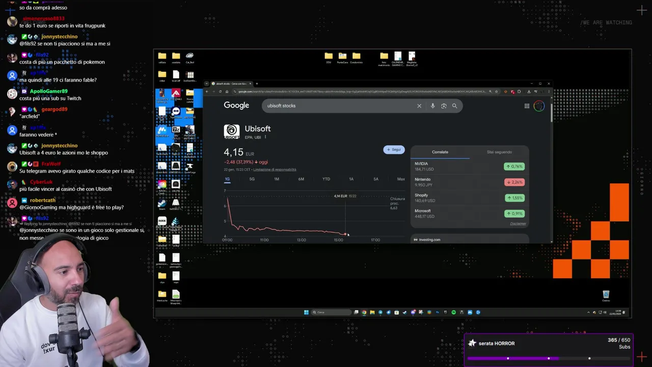
Task: Open the DDU desktop folder
Action: click(x=329, y=58)
